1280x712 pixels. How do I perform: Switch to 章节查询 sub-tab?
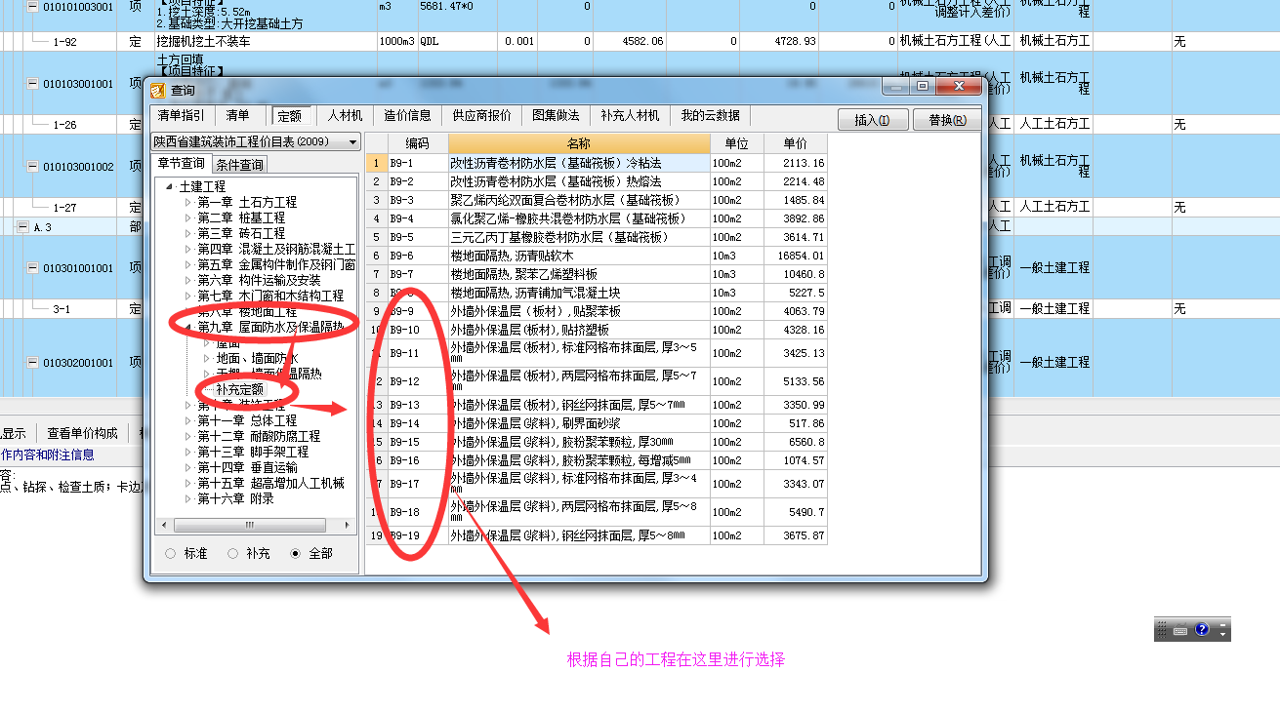pos(182,164)
